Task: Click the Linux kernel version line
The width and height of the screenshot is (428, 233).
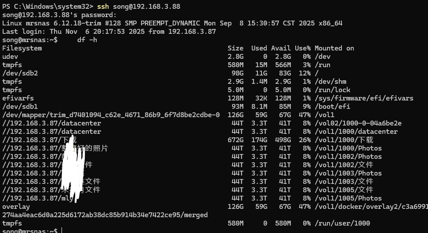Action: click(172, 23)
